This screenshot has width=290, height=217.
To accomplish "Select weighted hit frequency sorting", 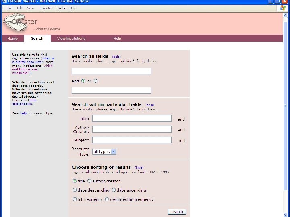I will (107, 199).
